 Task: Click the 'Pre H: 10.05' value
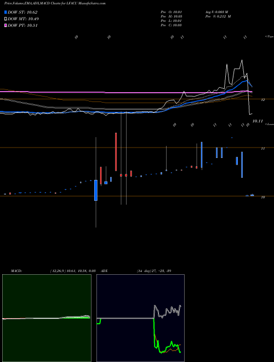coord(172,16)
